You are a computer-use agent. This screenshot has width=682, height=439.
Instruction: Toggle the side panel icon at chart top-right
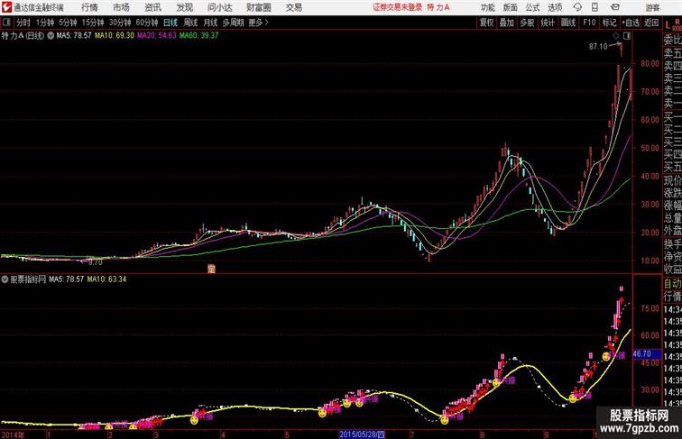click(627, 36)
